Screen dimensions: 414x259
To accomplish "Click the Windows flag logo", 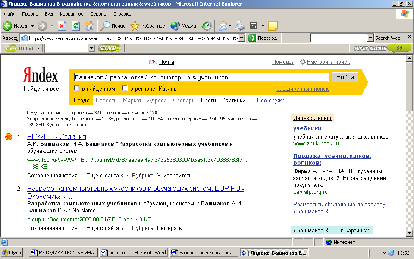I will pyautogui.click(x=404, y=14).
